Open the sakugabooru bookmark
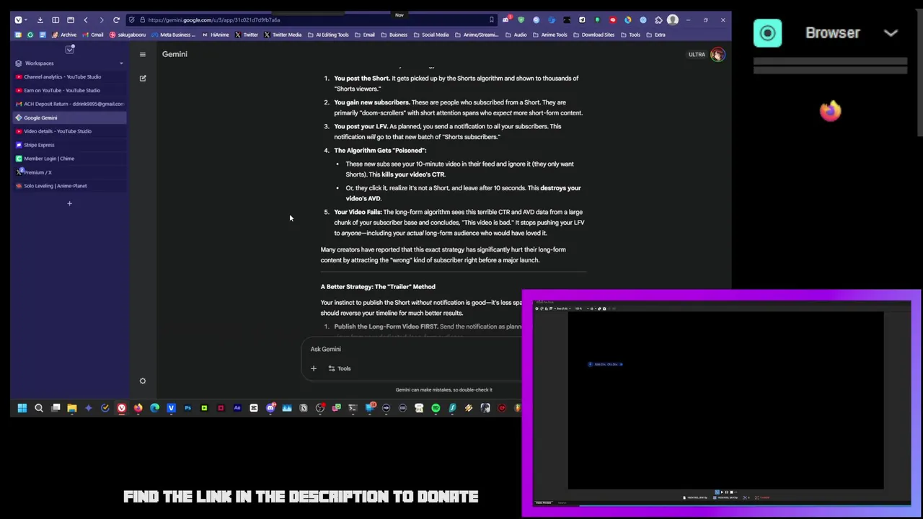This screenshot has height=519, width=923. [x=128, y=35]
